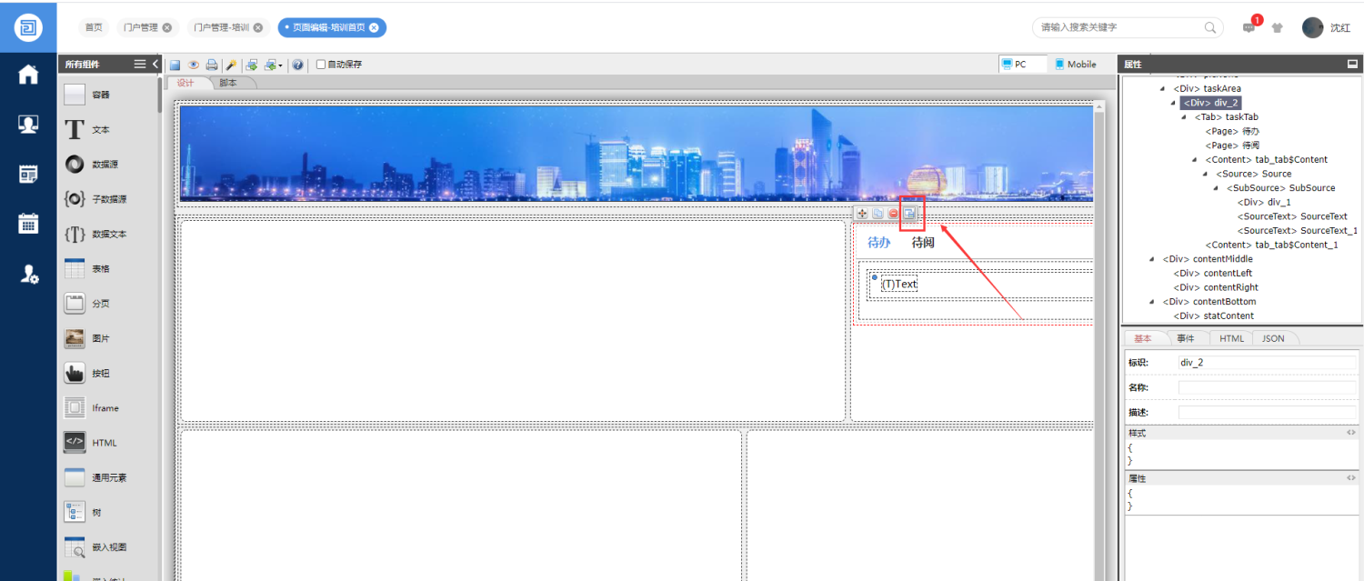1364x581 pixels.
Task: Click the move handle icon on floating toolbar
Action: tap(862, 213)
